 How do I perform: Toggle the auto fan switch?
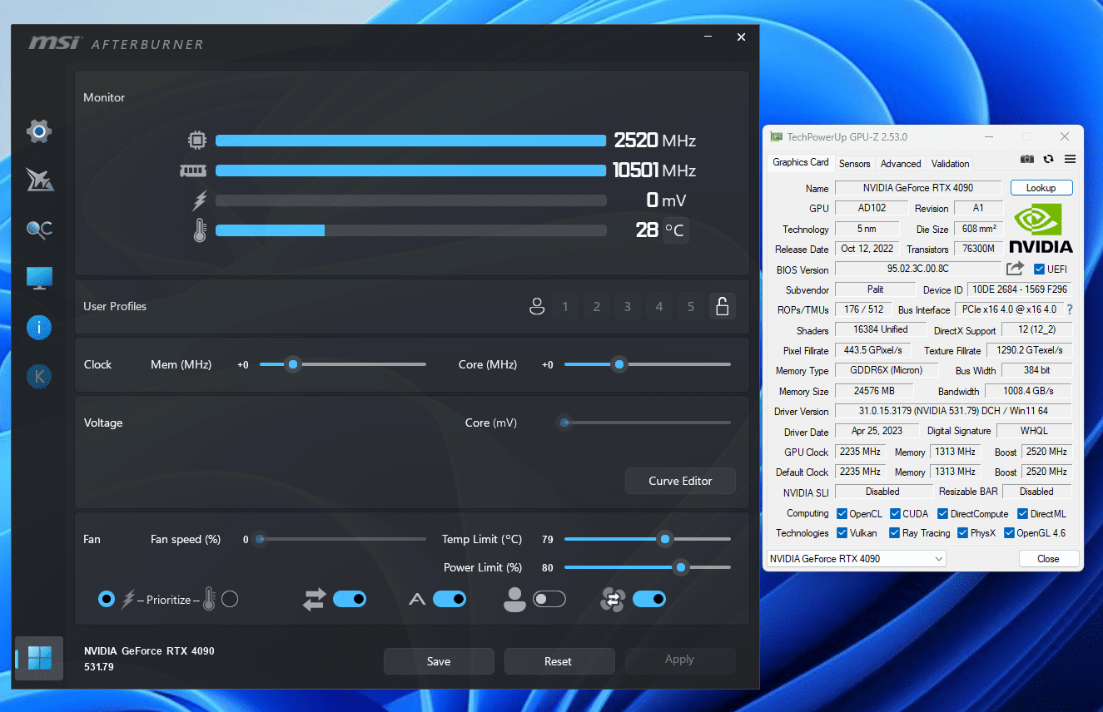click(x=450, y=599)
